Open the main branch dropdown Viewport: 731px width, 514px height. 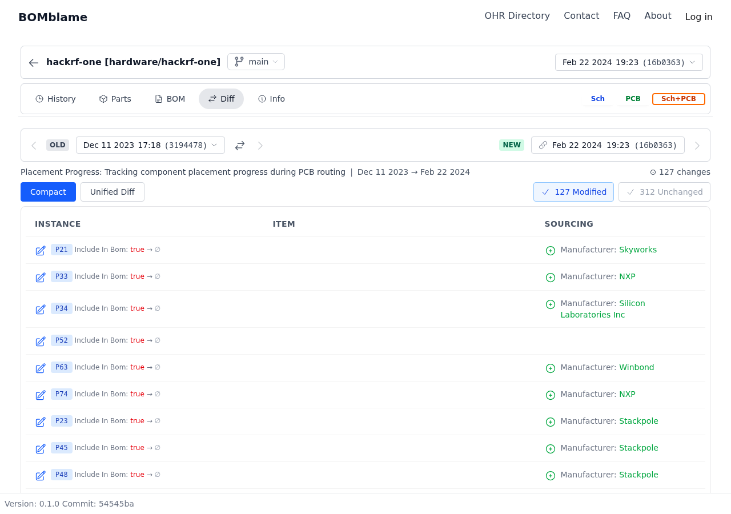256,62
